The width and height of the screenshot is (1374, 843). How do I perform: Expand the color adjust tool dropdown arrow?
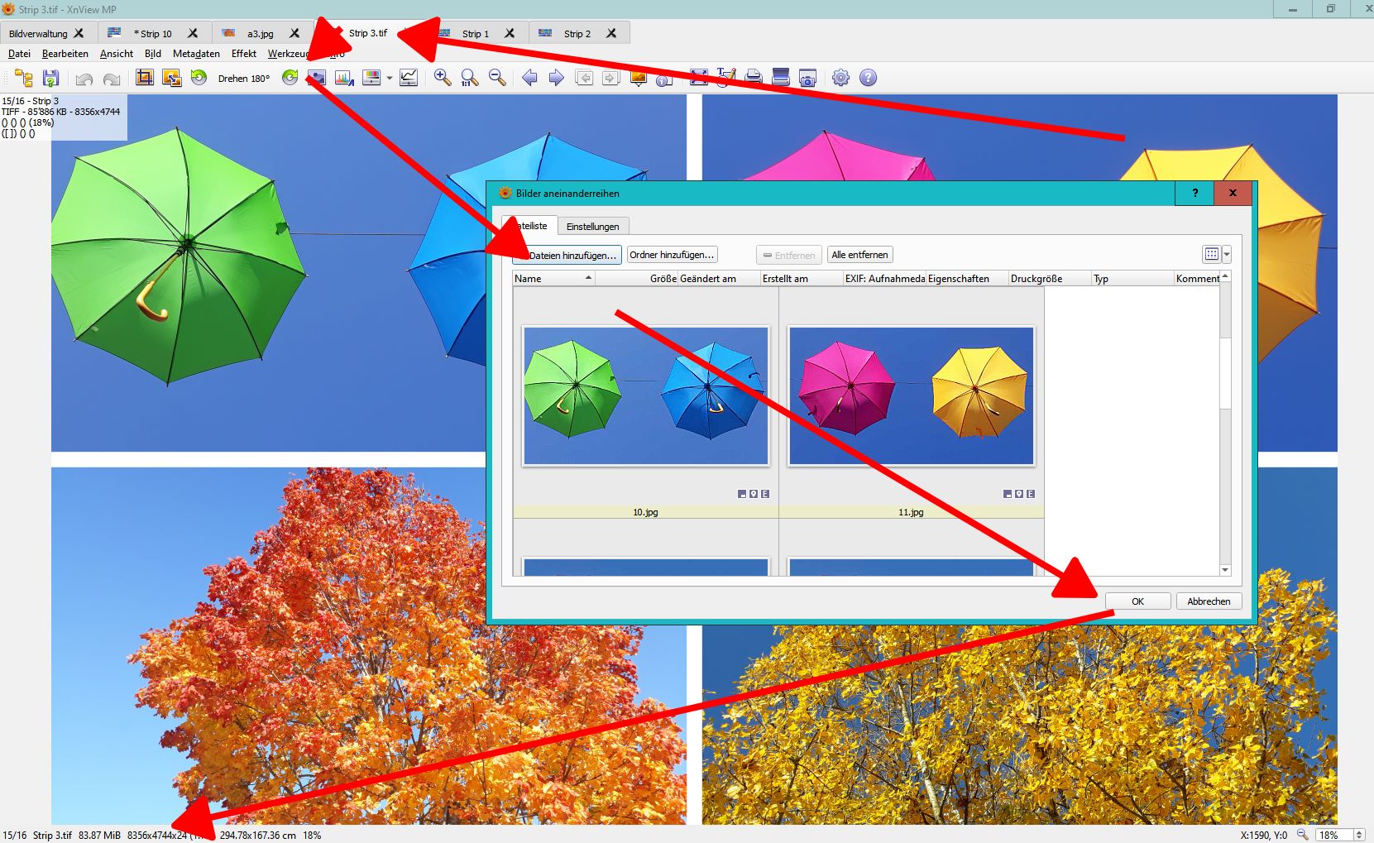click(x=389, y=79)
